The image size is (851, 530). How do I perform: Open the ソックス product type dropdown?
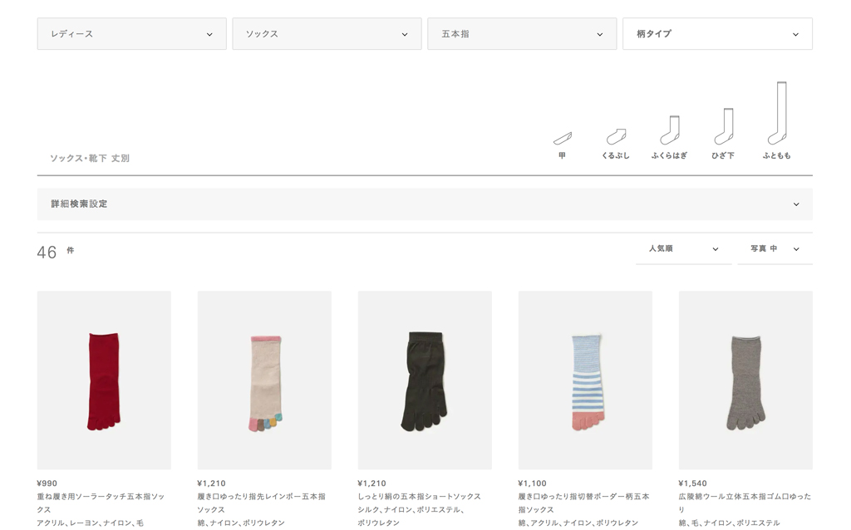[327, 34]
